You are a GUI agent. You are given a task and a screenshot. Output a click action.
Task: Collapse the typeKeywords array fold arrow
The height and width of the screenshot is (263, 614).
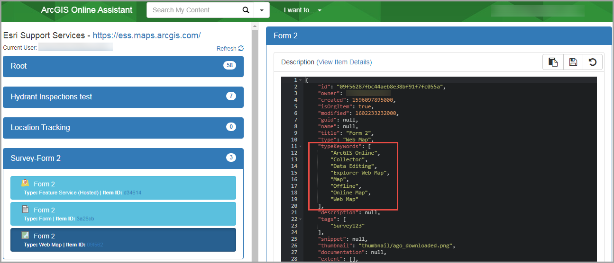300,146
